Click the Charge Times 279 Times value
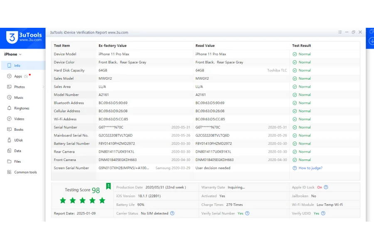374x249 pixels. click(x=234, y=205)
